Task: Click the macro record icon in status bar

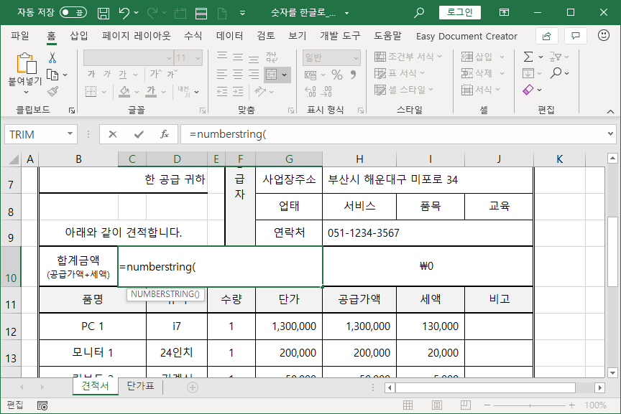Action: click(x=42, y=405)
